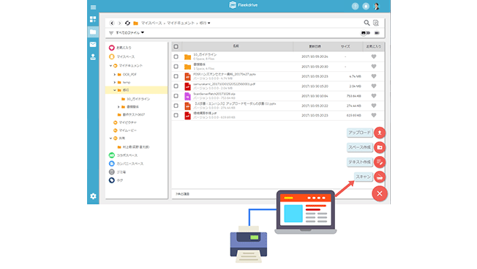Go forward with the right arrow button

point(119,23)
